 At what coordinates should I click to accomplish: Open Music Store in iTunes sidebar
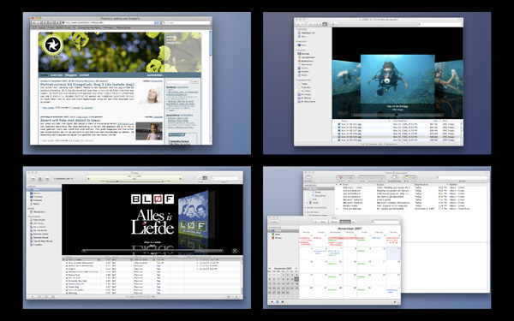[38, 212]
